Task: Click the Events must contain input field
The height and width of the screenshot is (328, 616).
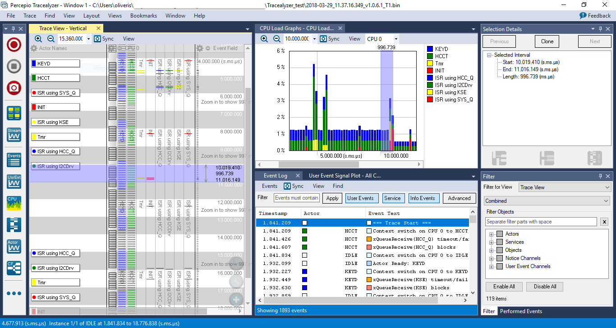Action: [297, 198]
